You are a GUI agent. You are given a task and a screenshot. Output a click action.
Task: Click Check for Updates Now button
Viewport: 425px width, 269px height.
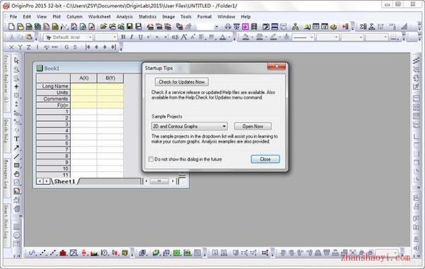181,82
